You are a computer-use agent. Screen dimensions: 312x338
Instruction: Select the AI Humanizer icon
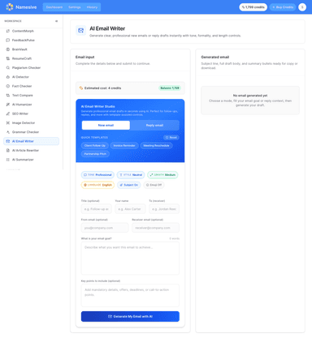pyautogui.click(x=8, y=105)
